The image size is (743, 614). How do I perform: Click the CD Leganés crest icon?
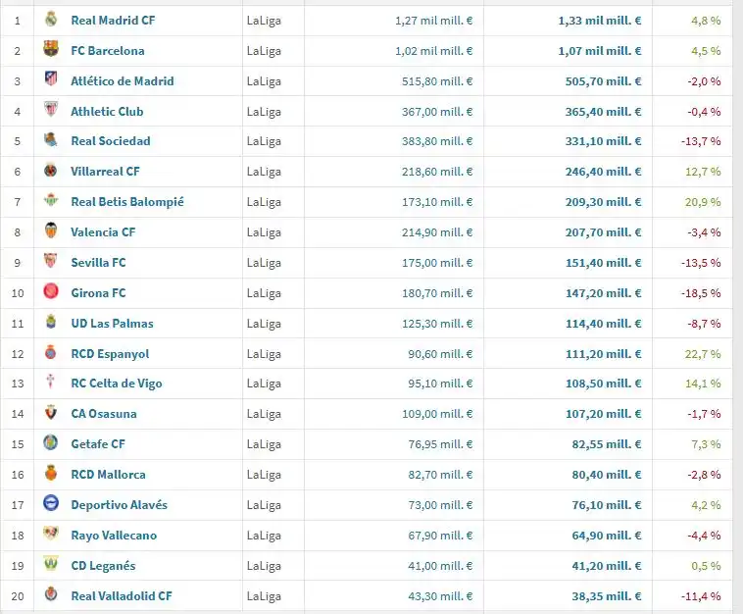pyautogui.click(x=51, y=565)
